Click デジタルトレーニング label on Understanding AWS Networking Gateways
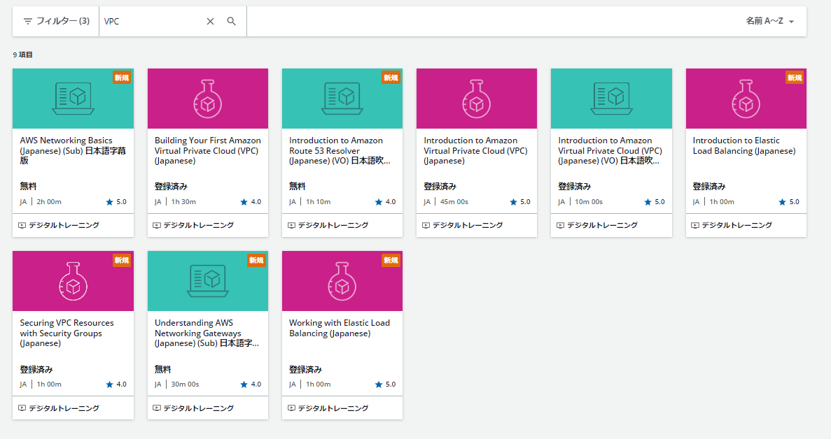The width and height of the screenshot is (831, 439). coord(199,408)
